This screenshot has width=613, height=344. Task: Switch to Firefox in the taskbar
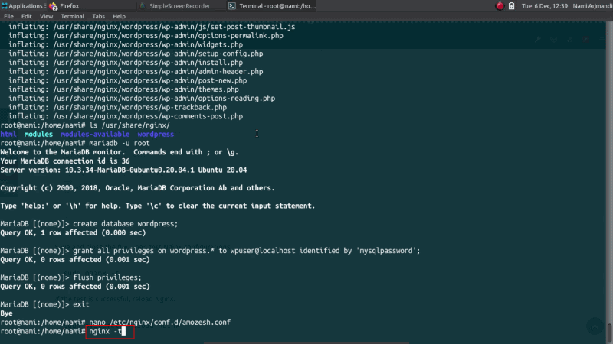[x=64, y=6]
